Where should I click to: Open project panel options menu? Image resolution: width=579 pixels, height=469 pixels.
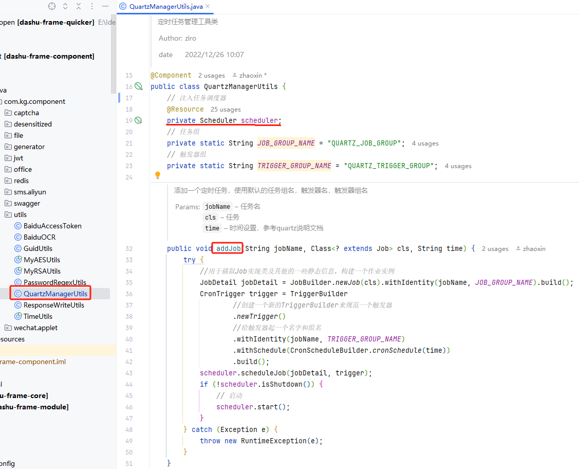coord(92,6)
